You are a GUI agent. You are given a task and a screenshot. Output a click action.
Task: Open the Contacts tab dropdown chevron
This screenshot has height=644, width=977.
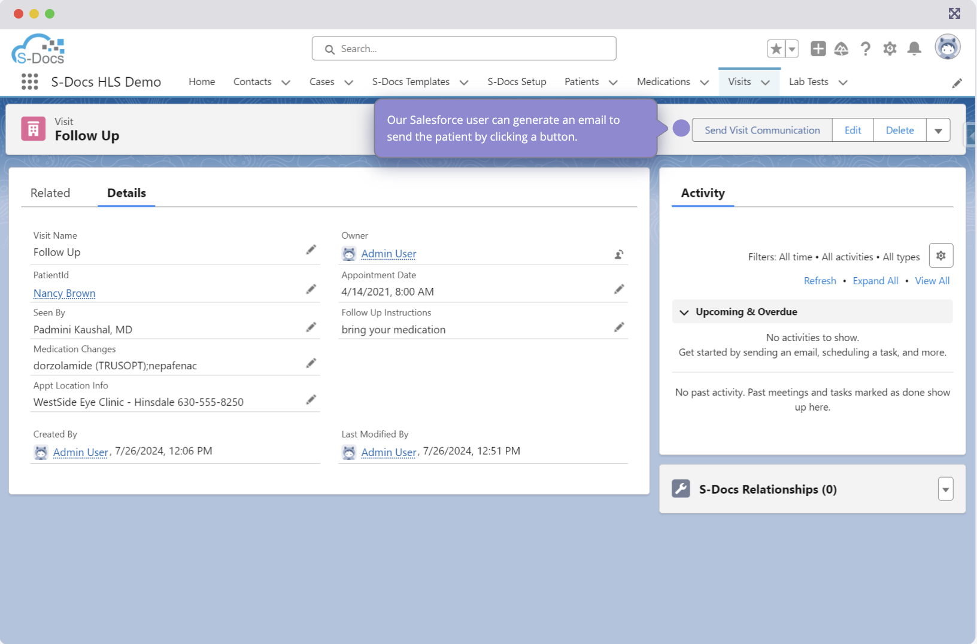point(286,83)
